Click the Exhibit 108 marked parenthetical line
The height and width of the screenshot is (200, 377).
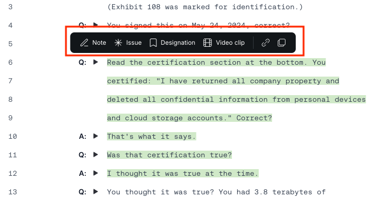click(205, 7)
